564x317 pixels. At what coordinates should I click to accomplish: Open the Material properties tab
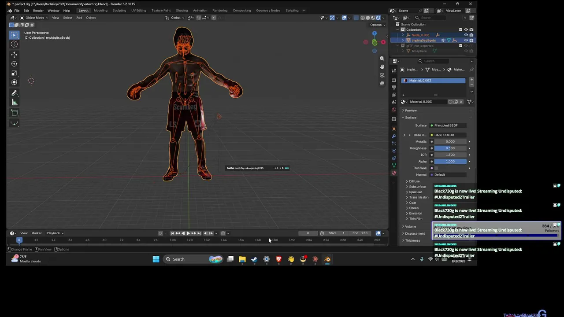394,173
